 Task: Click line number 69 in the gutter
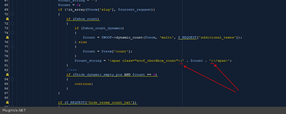click(6, 10)
